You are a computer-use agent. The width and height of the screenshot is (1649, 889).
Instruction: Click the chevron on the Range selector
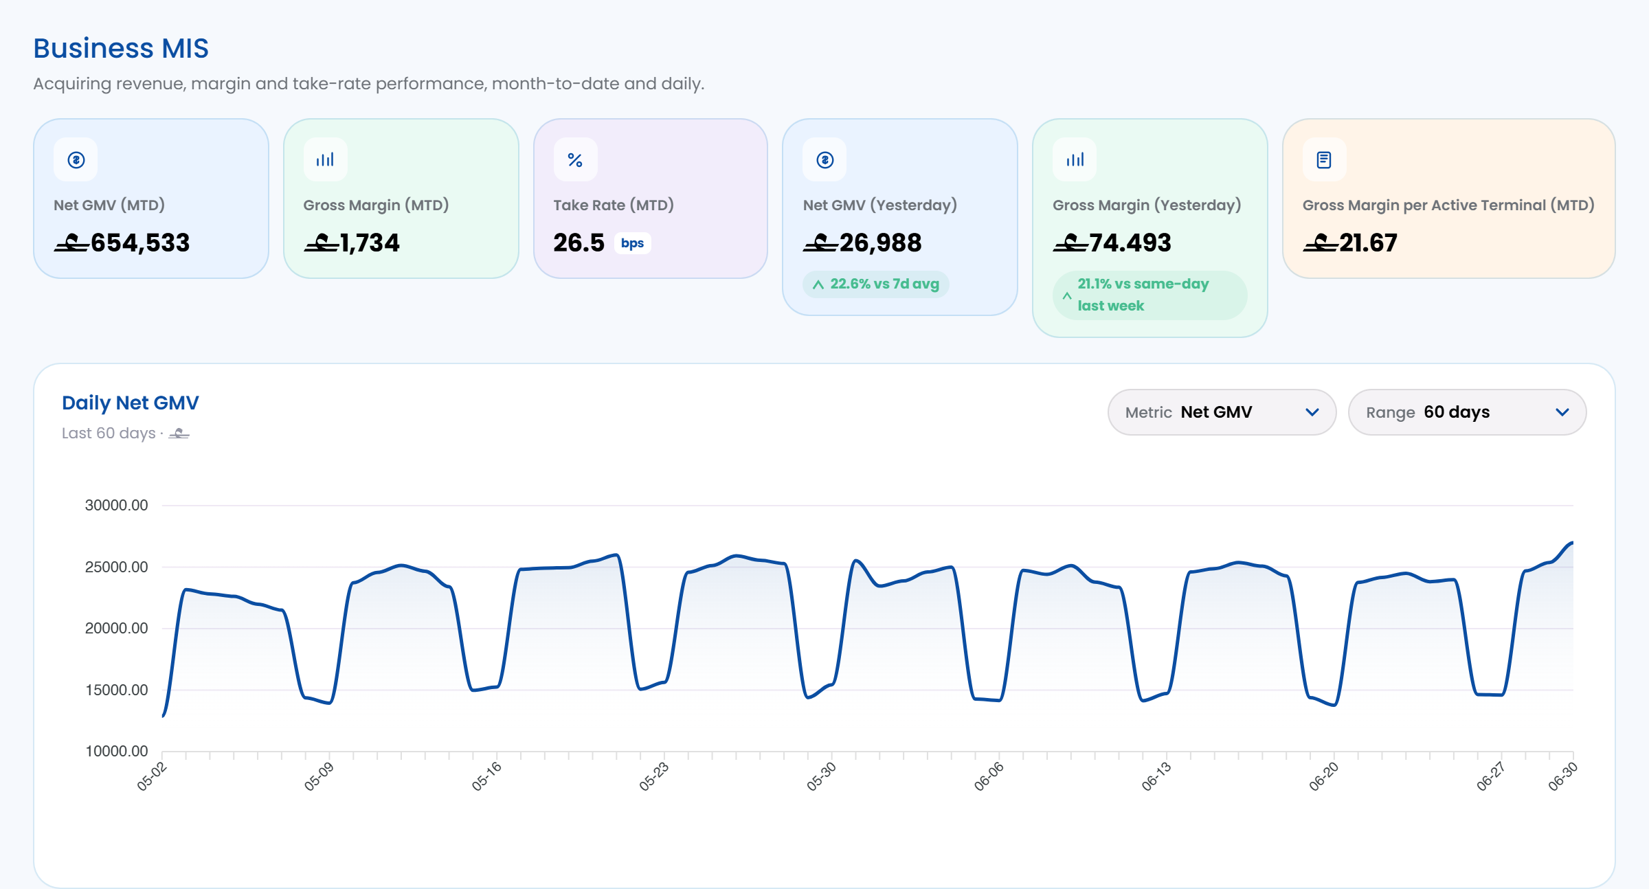[x=1562, y=412]
